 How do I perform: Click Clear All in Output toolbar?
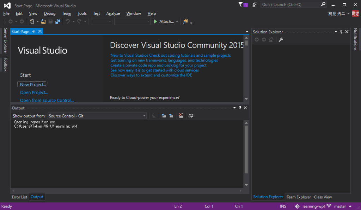[181, 116]
